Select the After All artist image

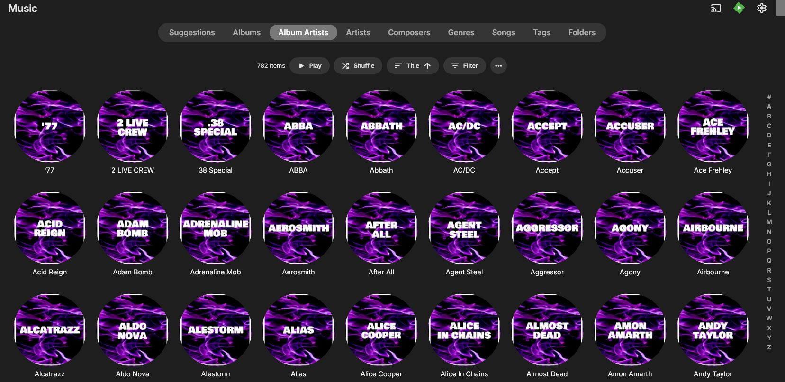pyautogui.click(x=381, y=228)
